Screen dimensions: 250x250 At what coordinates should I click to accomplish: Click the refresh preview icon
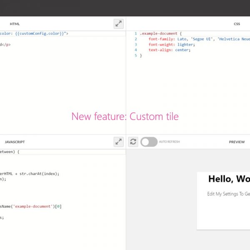tap(133, 142)
